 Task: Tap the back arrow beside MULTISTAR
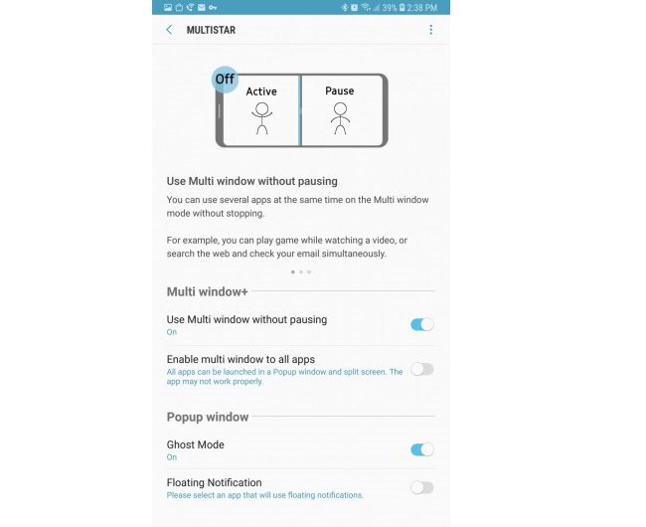(x=169, y=30)
